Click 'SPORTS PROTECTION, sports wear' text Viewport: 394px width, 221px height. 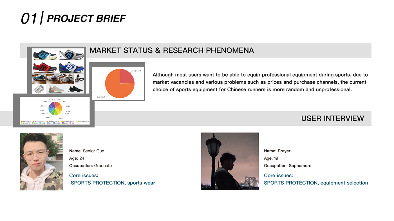click(x=113, y=183)
